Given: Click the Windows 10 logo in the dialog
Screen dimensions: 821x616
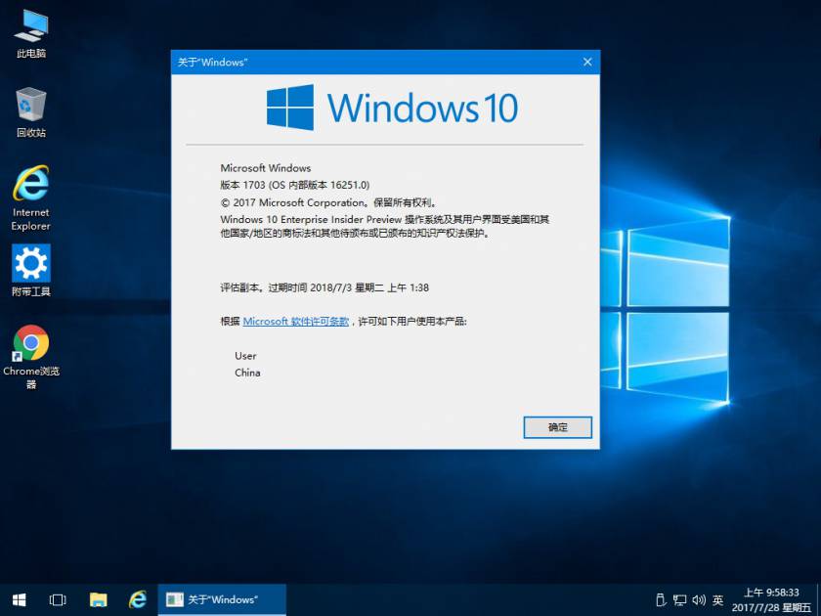Looking at the screenshot, I should point(392,108).
